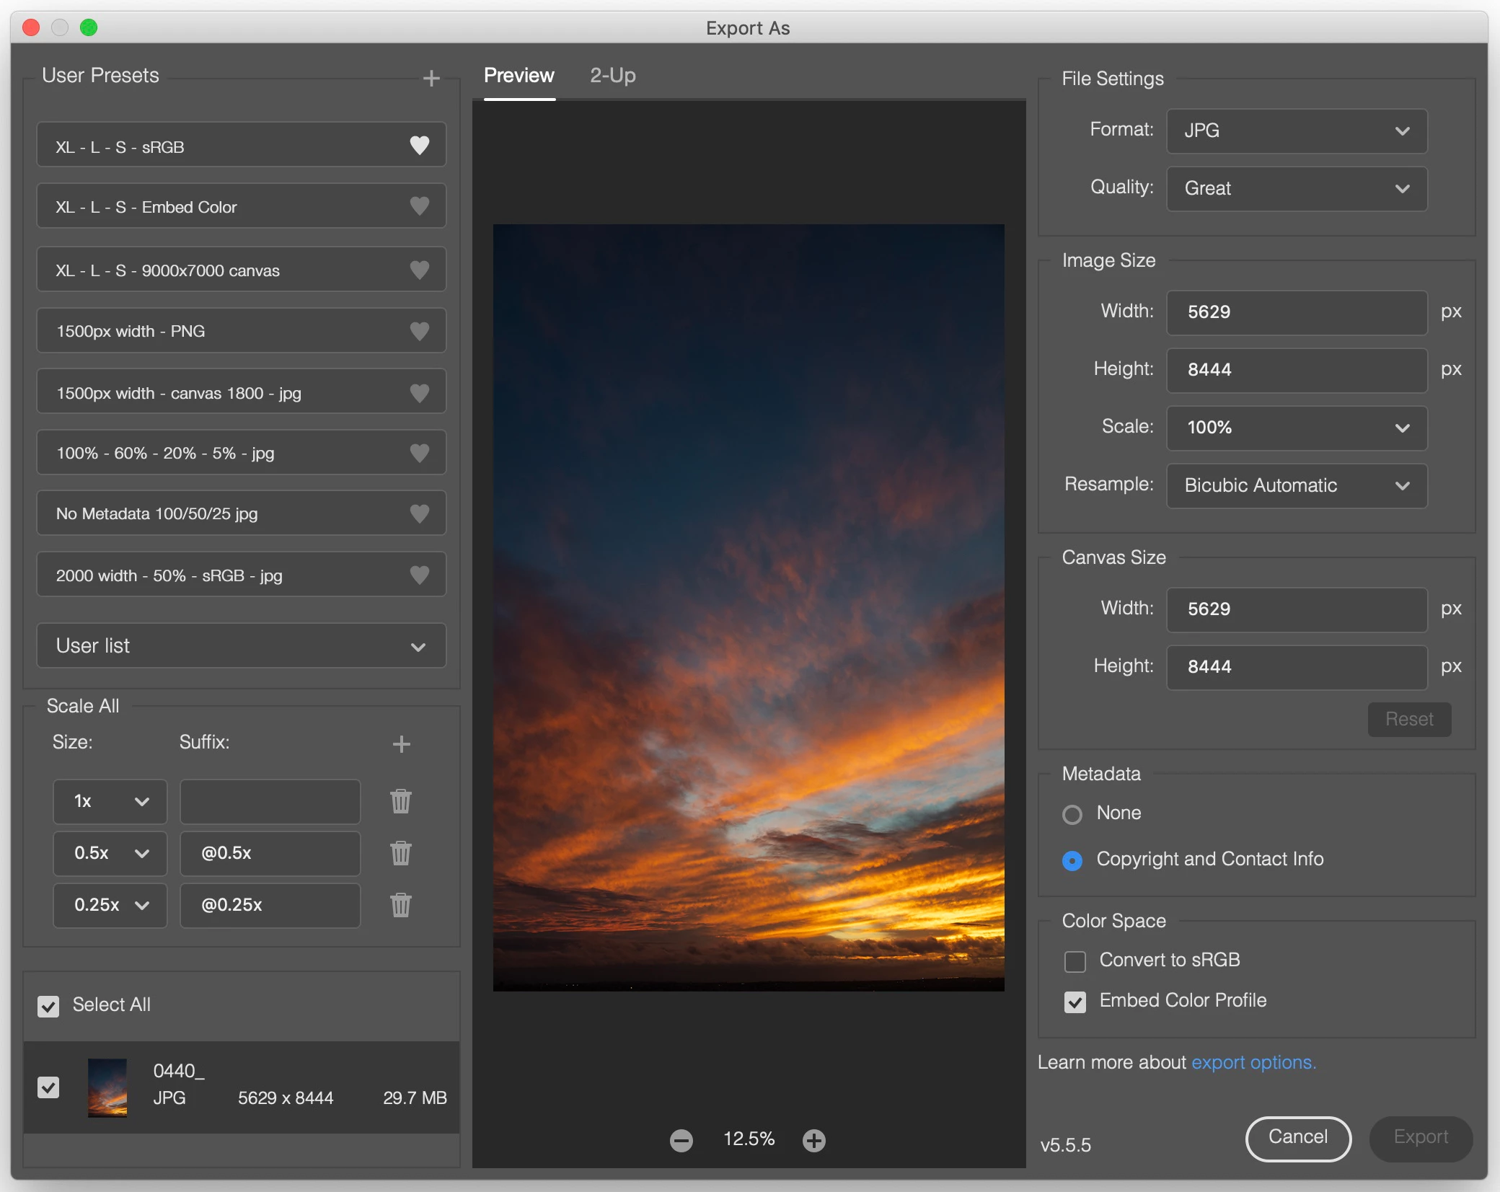Zoom out the preview with minus icon
Screen dimensions: 1500x1192
click(x=681, y=1140)
